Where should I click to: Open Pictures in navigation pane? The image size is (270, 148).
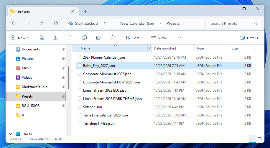(x=28, y=59)
